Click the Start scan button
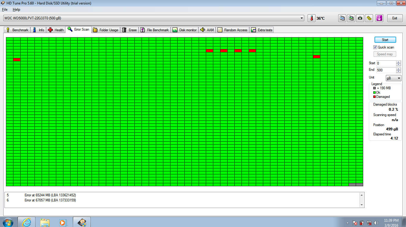The width and height of the screenshot is (406, 227). [385, 40]
